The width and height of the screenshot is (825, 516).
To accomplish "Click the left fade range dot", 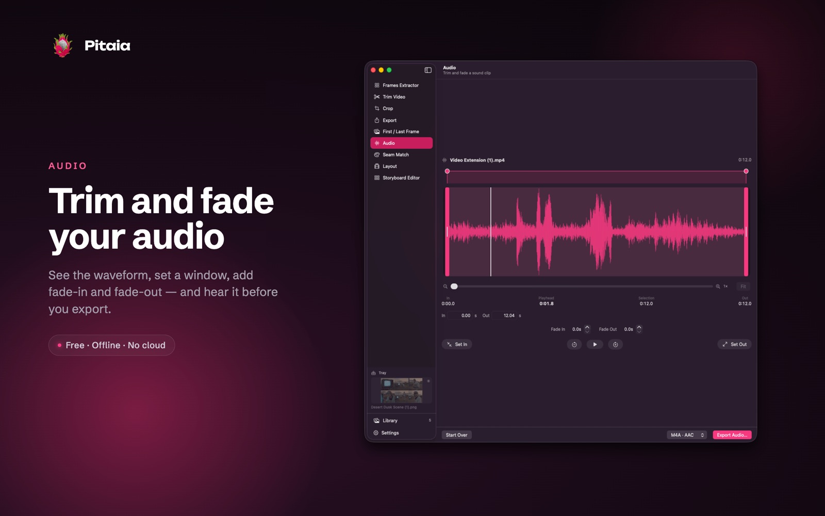I will click(447, 171).
